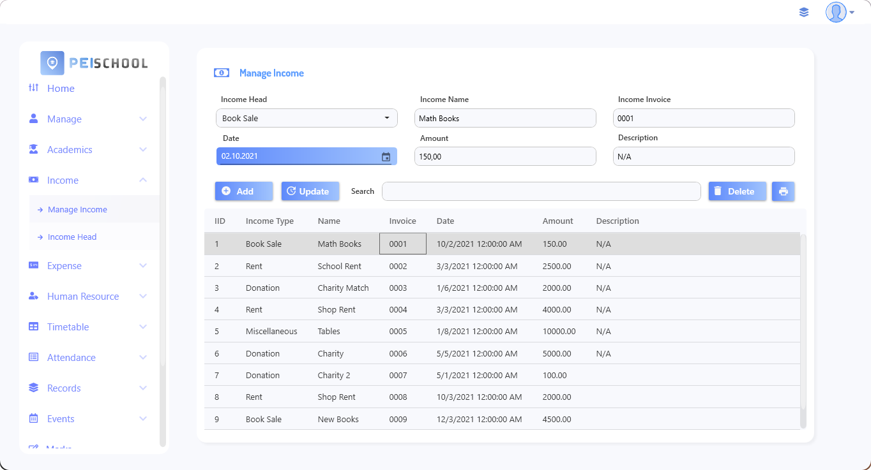Viewport: 871px width, 470px height.
Task: Open the Manage Income submenu item
Action: [x=77, y=209]
